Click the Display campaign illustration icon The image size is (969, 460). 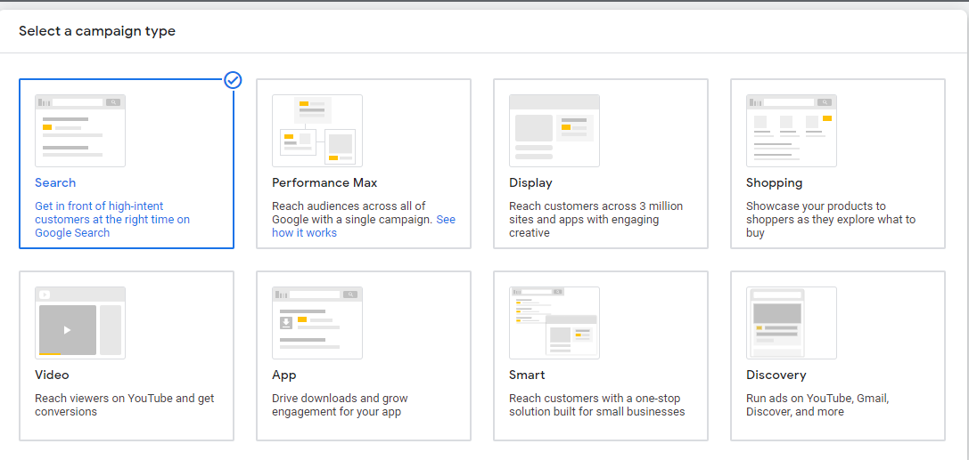coord(554,131)
